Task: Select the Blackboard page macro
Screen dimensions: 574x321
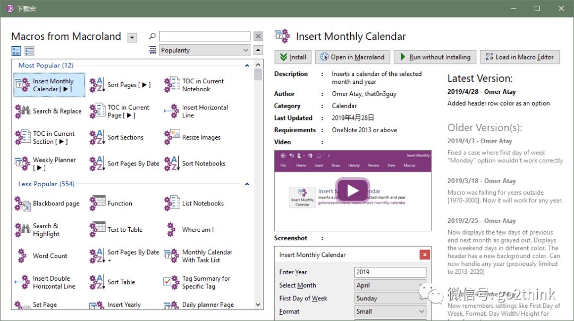Action: tap(48, 203)
